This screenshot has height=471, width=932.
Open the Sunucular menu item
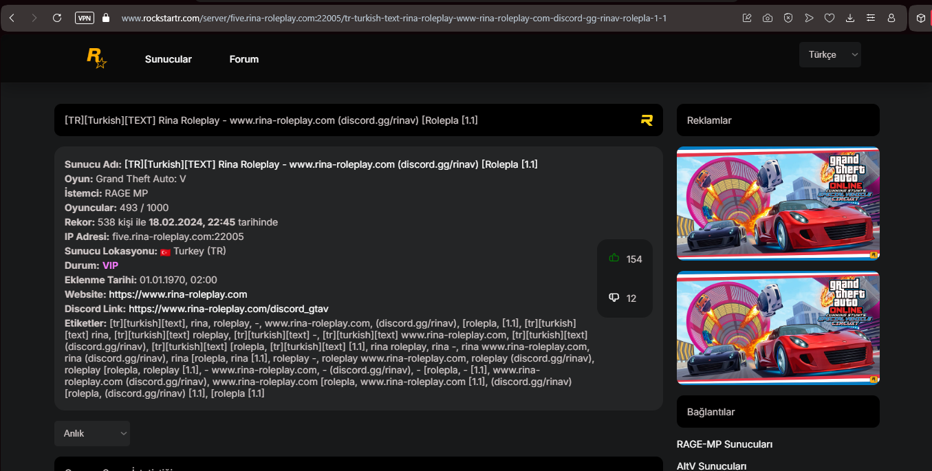pos(169,59)
